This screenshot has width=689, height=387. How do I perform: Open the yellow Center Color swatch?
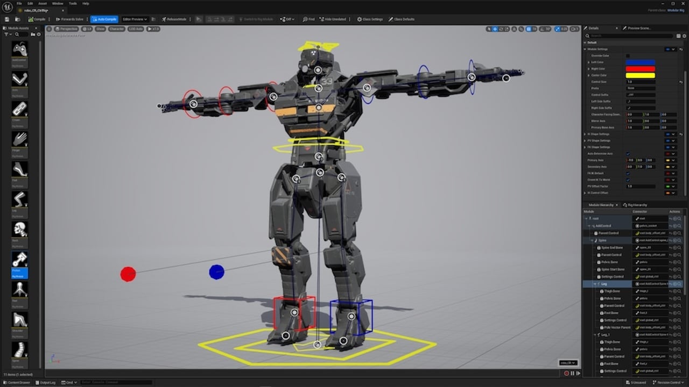641,75
